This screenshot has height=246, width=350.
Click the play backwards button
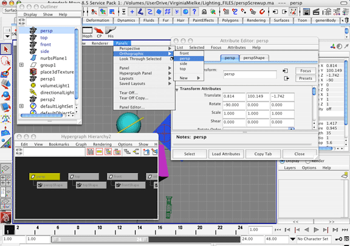click(x=307, y=230)
